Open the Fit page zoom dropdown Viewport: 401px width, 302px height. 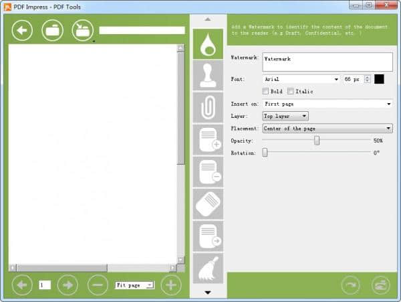134,285
